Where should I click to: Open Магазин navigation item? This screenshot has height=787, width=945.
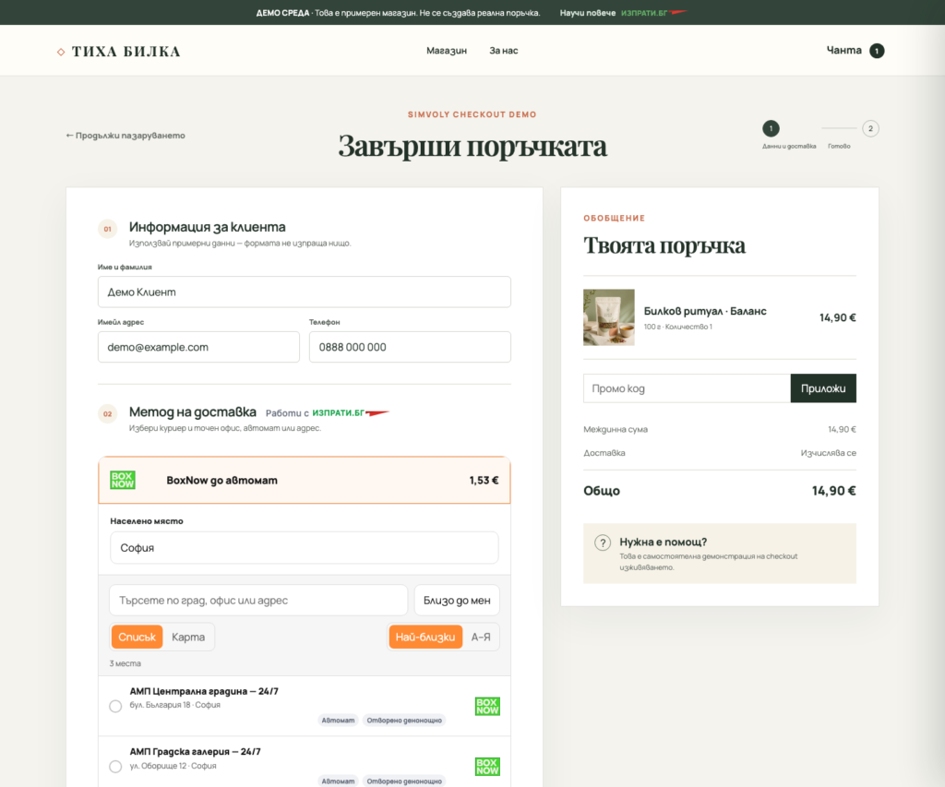click(x=447, y=51)
